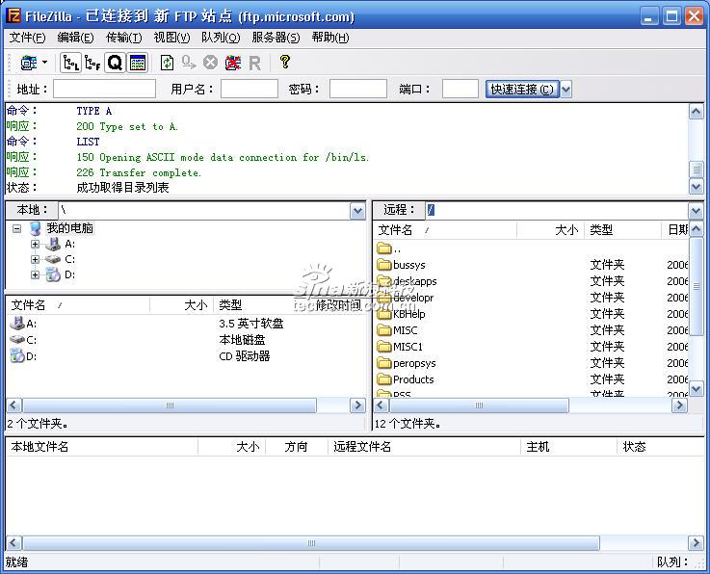Click remote list horizontal scroll left arrow

[381, 405]
